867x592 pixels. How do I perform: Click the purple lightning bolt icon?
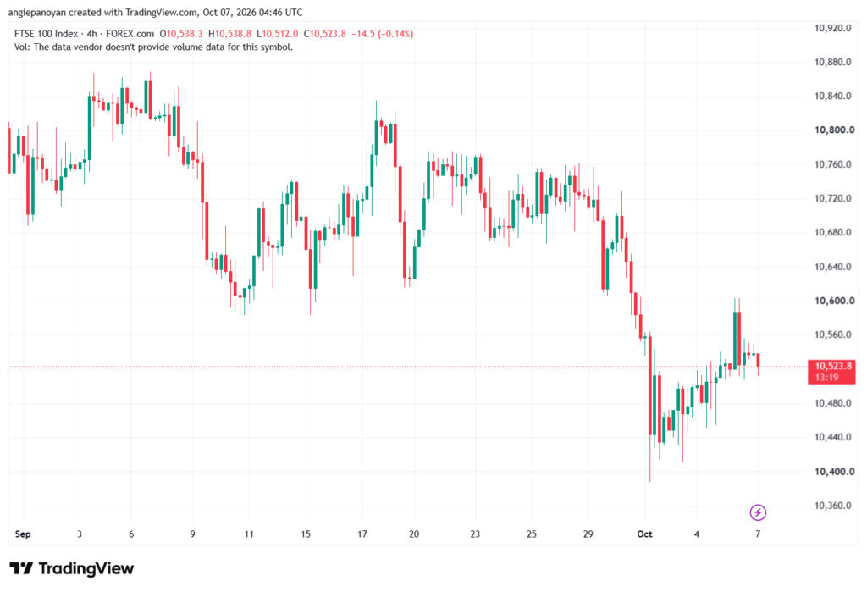tap(758, 513)
